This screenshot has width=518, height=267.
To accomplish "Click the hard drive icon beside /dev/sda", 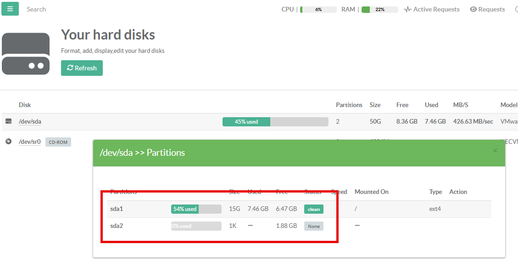I will pos(8,121).
